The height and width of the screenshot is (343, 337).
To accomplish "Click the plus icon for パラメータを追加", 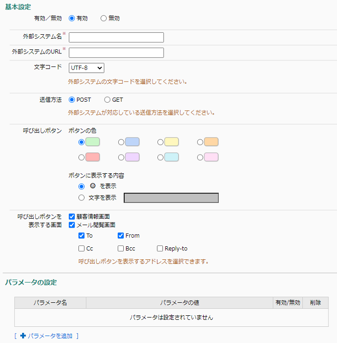I will click(23, 335).
